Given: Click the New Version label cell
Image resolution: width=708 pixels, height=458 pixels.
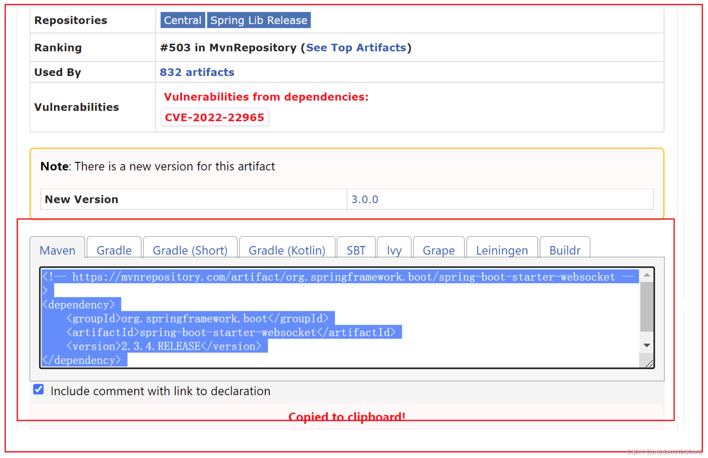Looking at the screenshot, I should point(193,199).
